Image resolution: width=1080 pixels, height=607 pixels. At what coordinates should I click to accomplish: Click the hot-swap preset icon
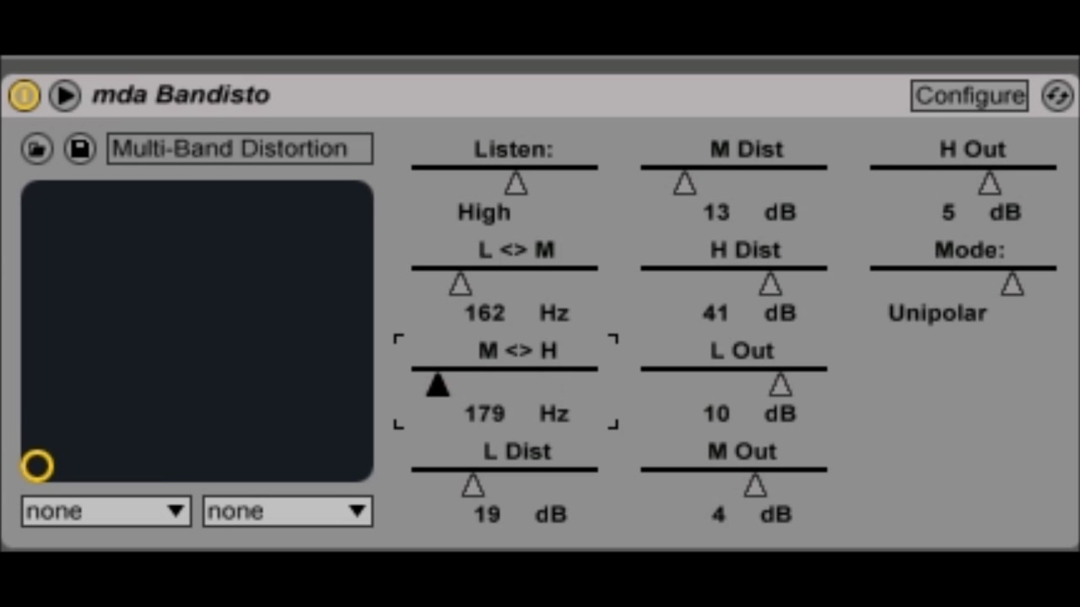(1057, 95)
